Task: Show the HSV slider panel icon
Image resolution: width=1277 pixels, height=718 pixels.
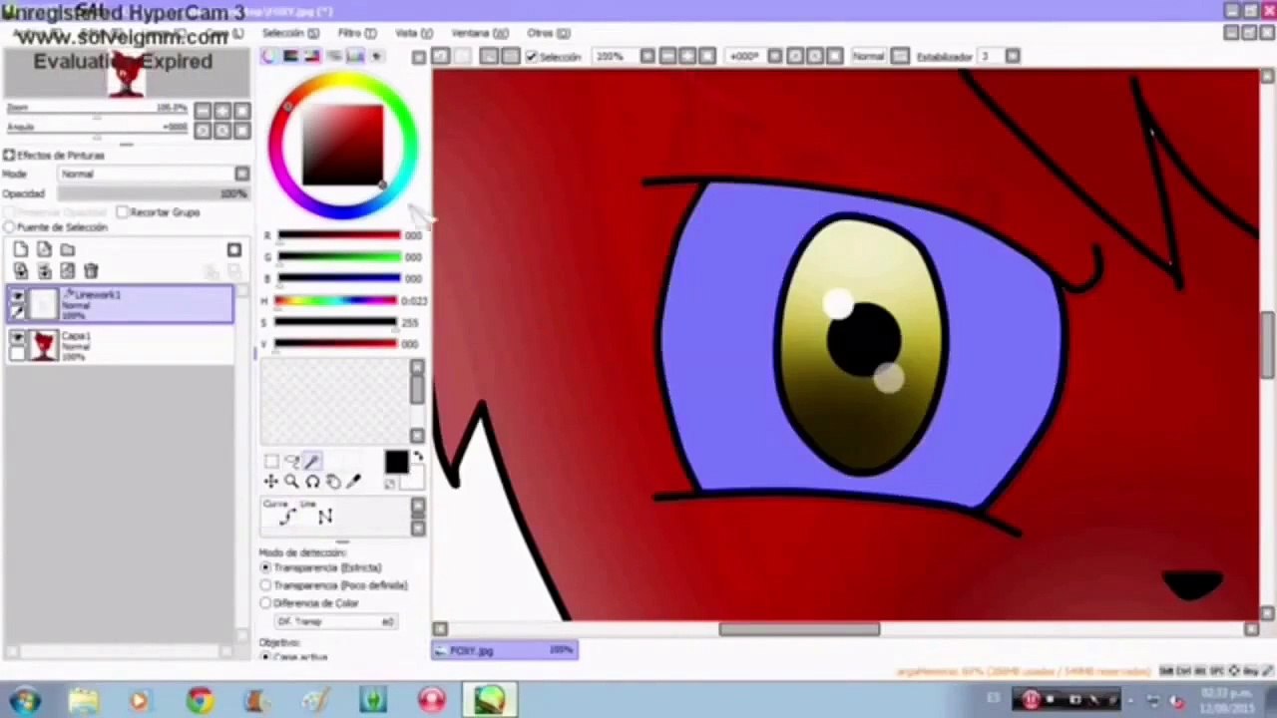Action: click(312, 57)
